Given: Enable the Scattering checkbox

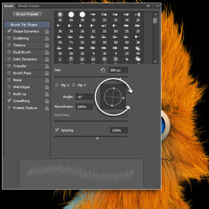Looking at the screenshot, I should click(9, 38).
